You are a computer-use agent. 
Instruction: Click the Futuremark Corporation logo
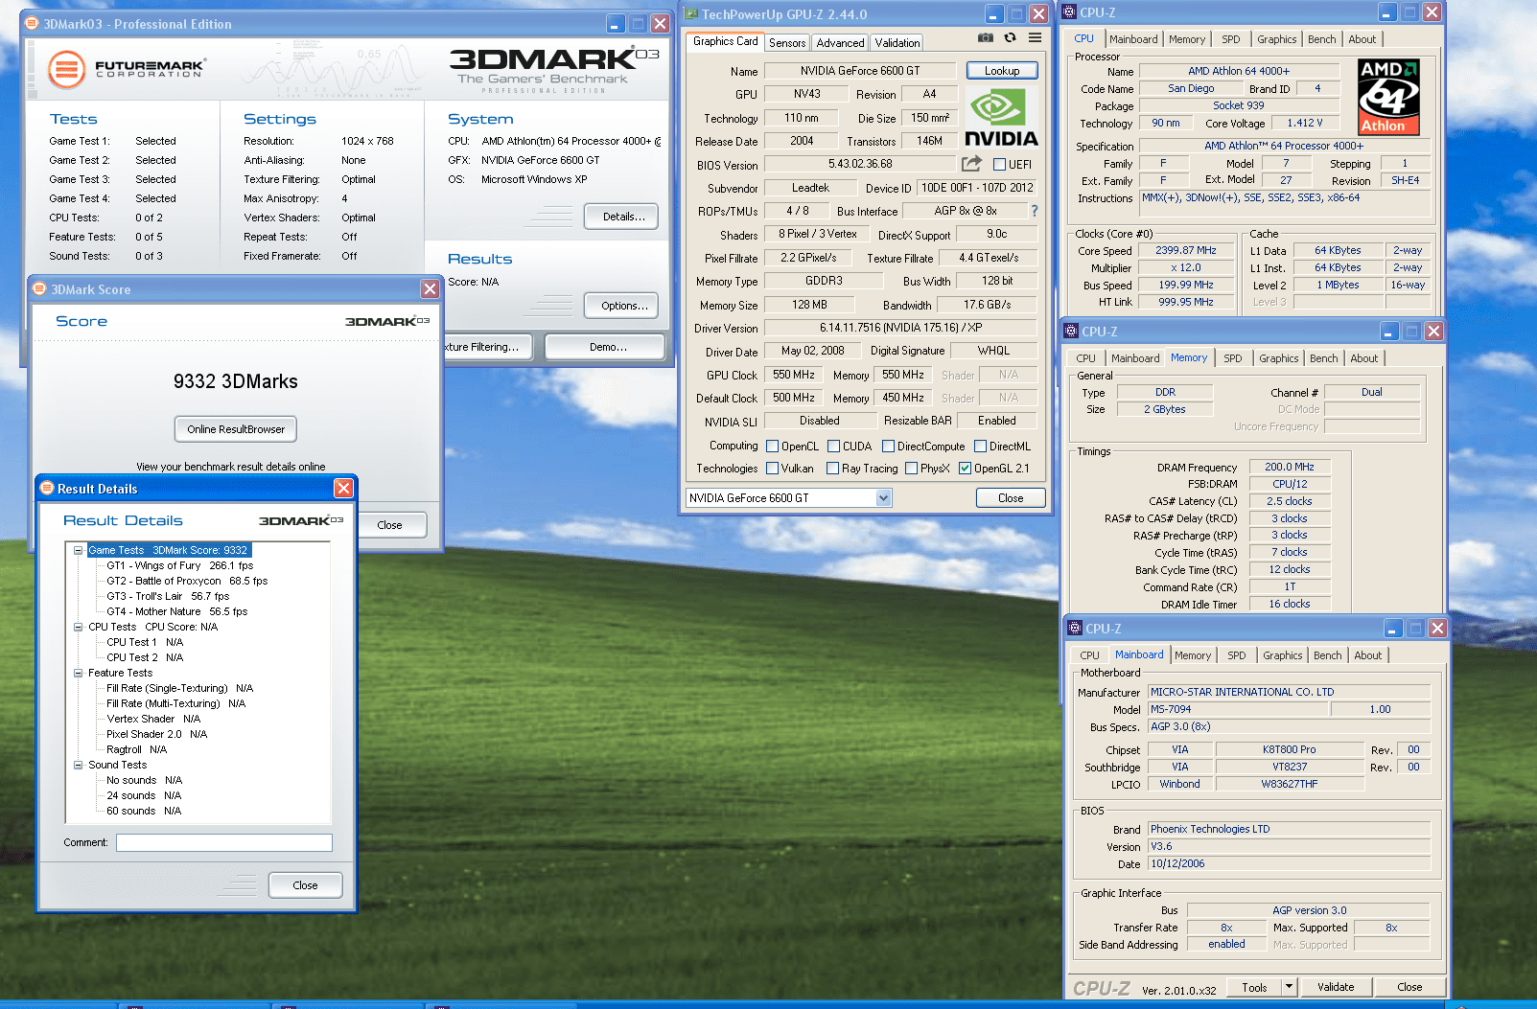[x=126, y=69]
